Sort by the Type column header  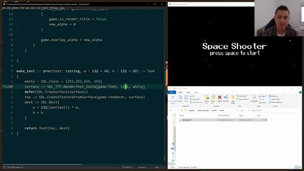[241, 115]
